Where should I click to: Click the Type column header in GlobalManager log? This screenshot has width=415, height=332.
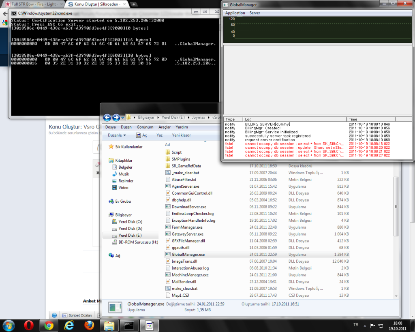pos(233,120)
